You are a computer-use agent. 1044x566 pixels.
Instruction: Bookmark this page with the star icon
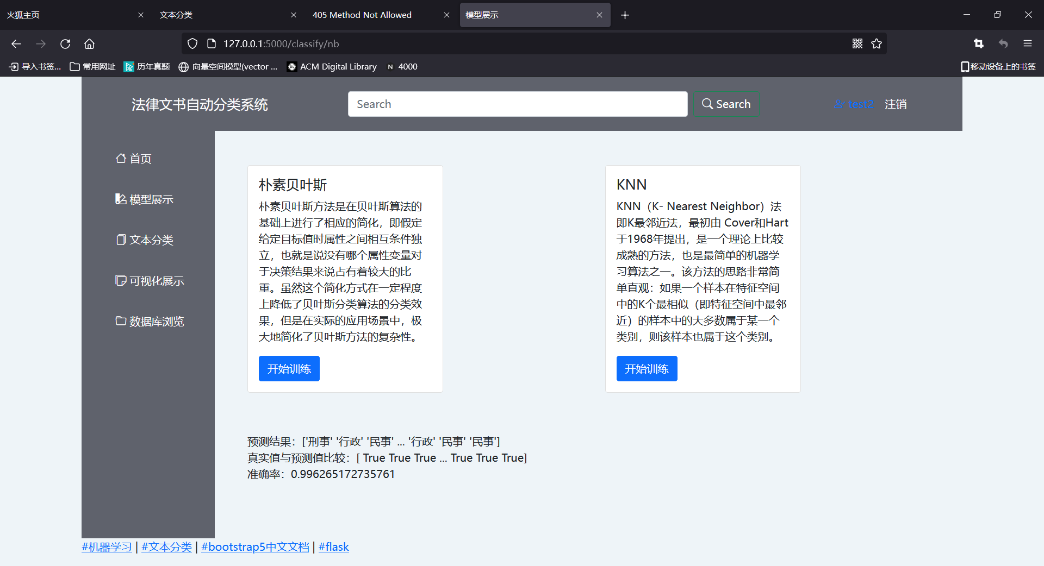pos(877,44)
